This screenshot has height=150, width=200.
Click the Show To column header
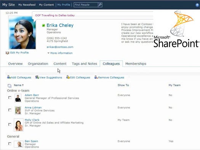123,85
